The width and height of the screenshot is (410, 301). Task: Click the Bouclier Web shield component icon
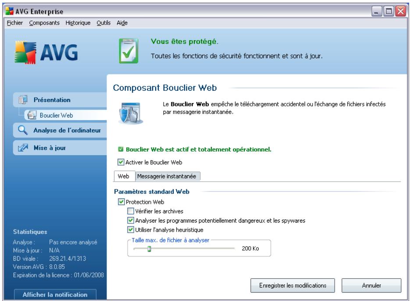pos(131,113)
